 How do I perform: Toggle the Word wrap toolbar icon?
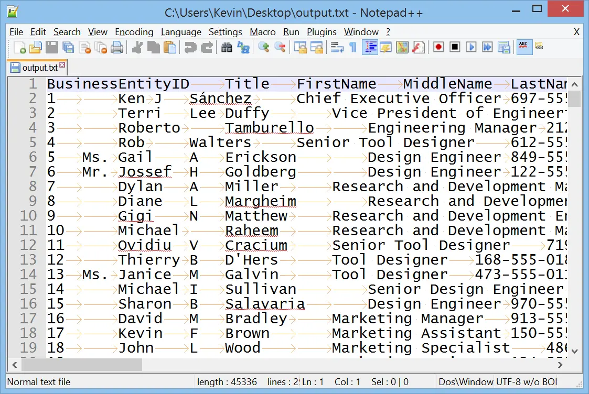click(337, 48)
